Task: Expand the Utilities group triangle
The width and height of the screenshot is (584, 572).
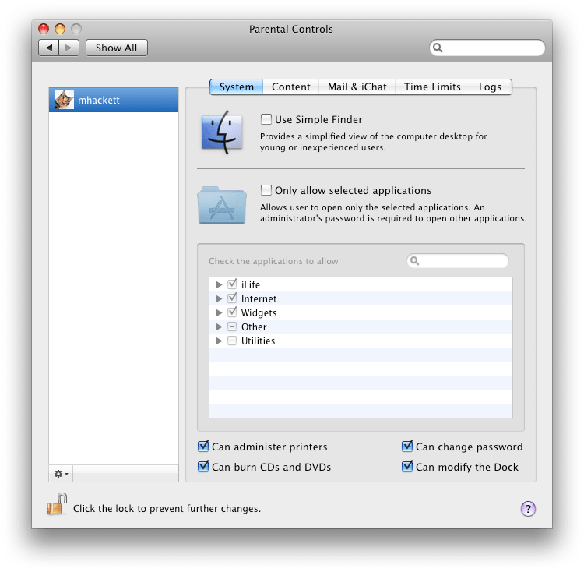Action: [219, 341]
